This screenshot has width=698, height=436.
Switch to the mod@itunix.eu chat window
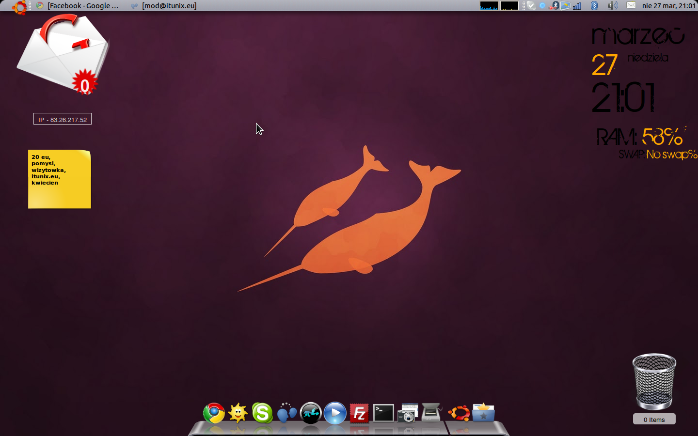click(164, 6)
